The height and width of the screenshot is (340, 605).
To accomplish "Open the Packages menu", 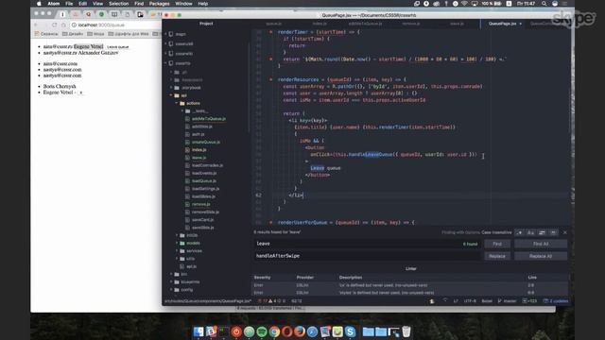I will pyautogui.click(x=160, y=4).
